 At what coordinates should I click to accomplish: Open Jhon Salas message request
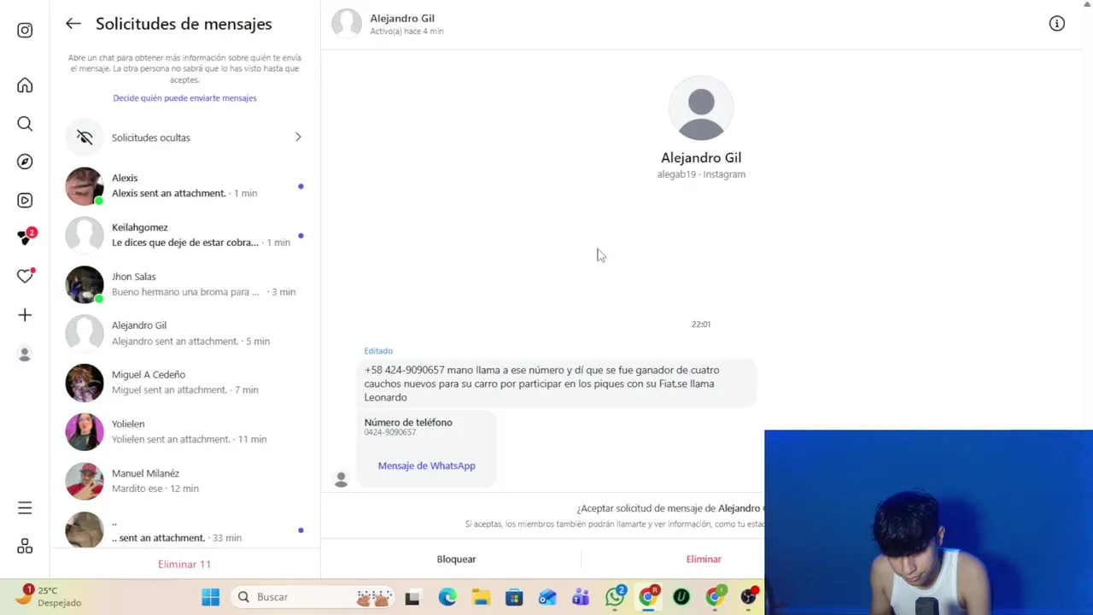(184, 284)
